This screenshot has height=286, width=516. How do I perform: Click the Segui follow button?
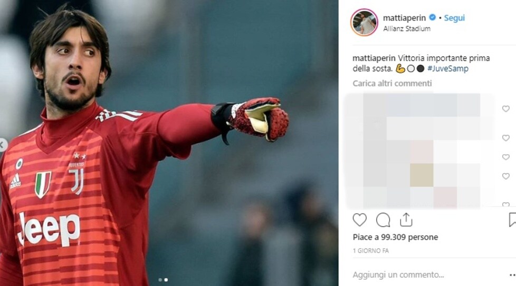[x=454, y=18]
